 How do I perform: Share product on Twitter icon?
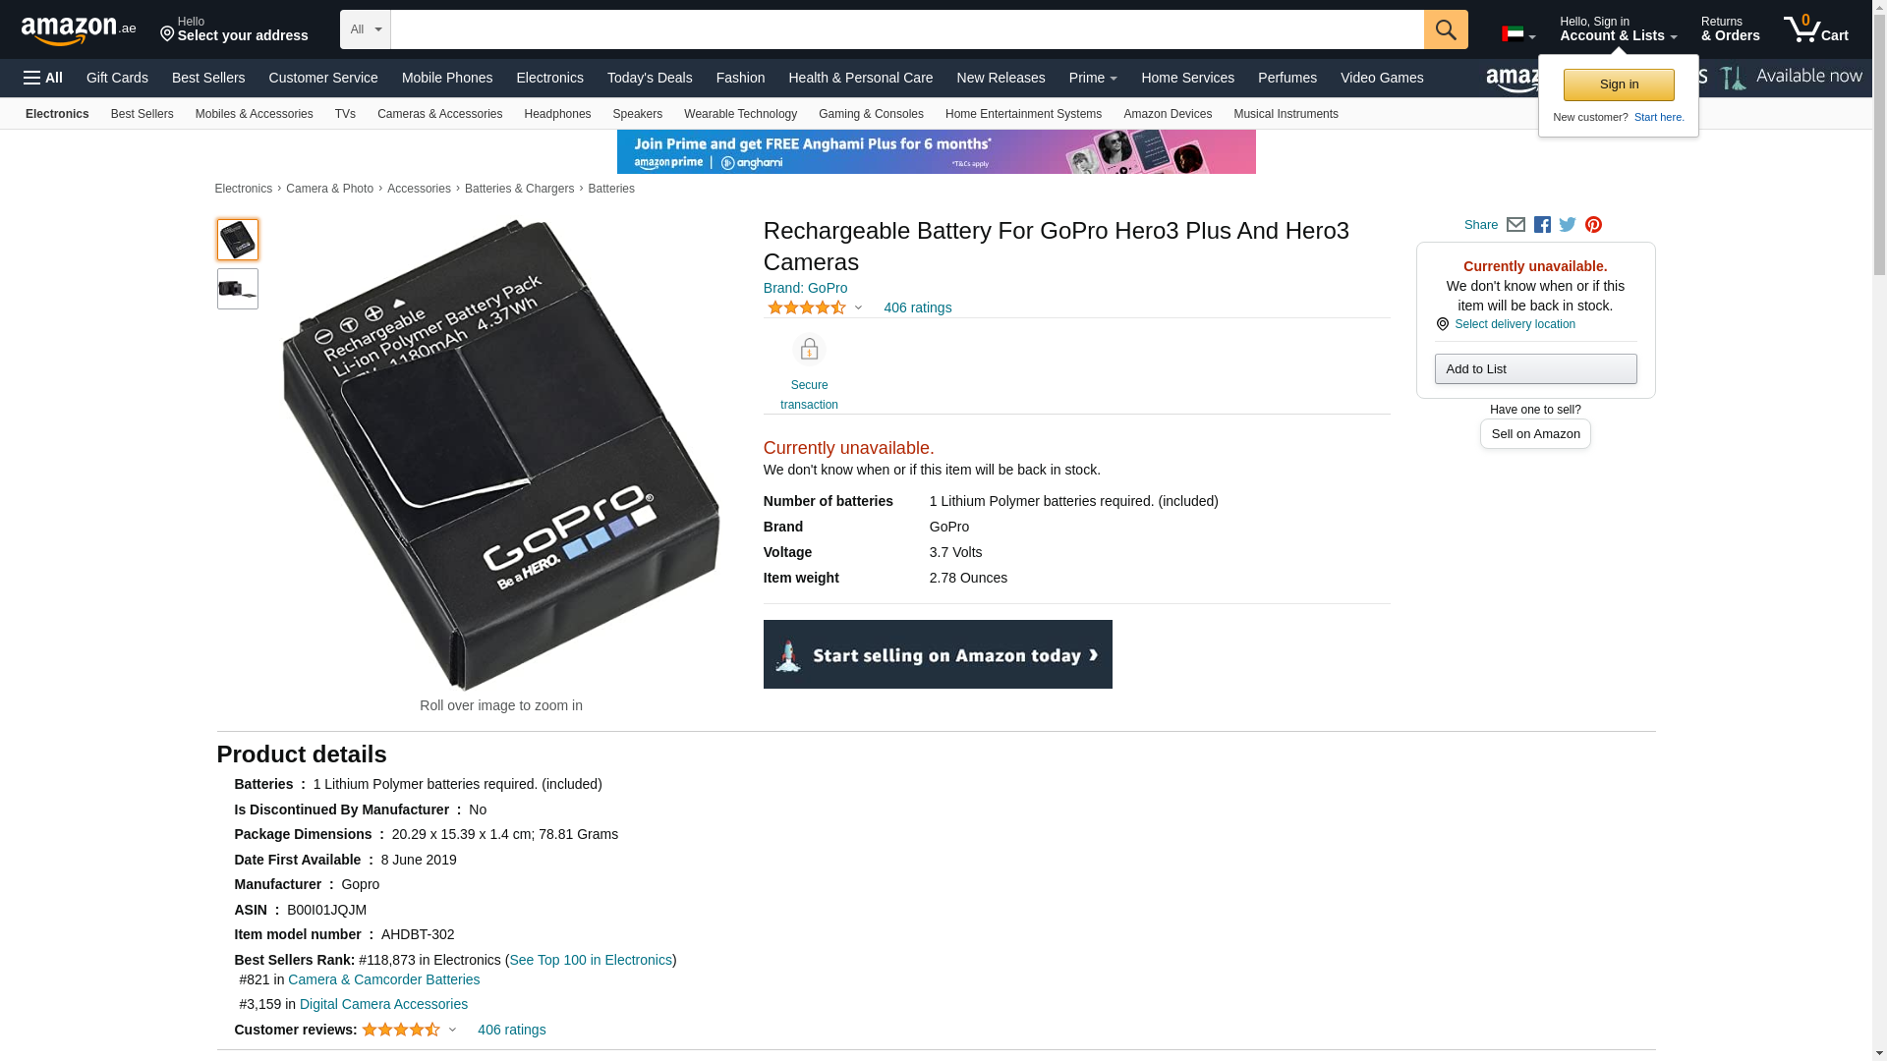[1568, 225]
